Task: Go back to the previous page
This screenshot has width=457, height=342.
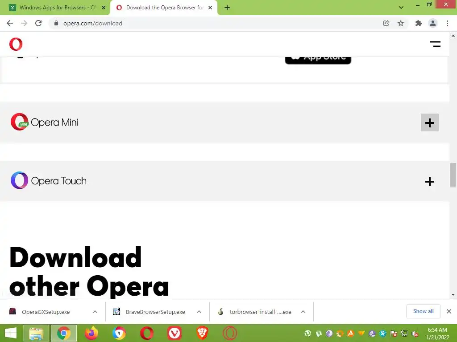Action: (10, 23)
